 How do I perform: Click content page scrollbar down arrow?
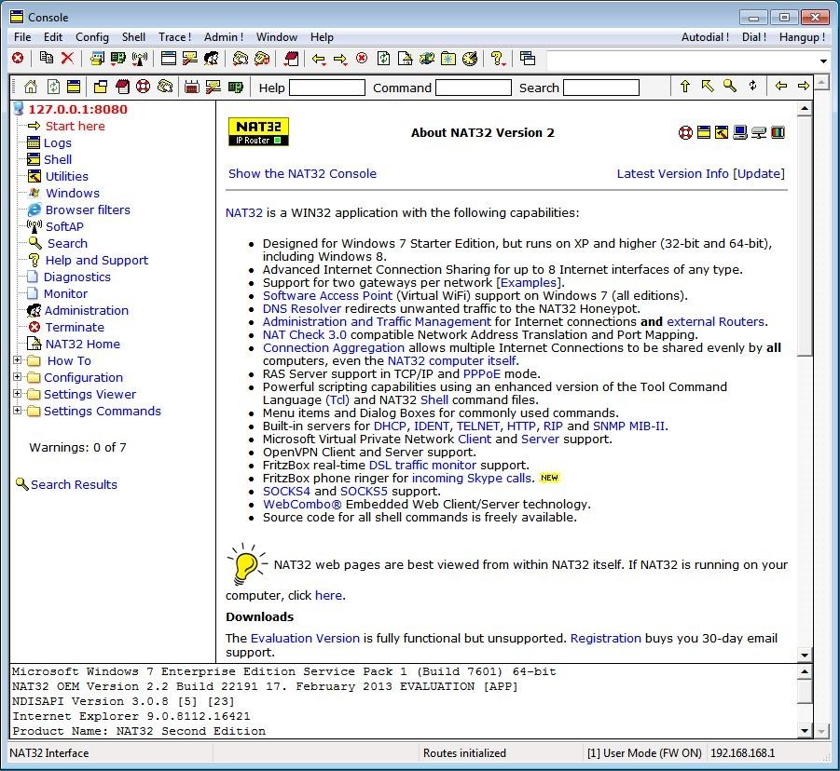(x=805, y=655)
